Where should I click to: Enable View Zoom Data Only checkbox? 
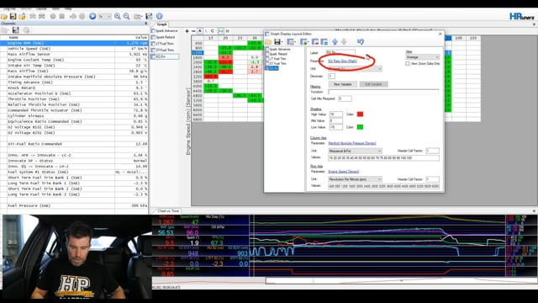coord(408,64)
